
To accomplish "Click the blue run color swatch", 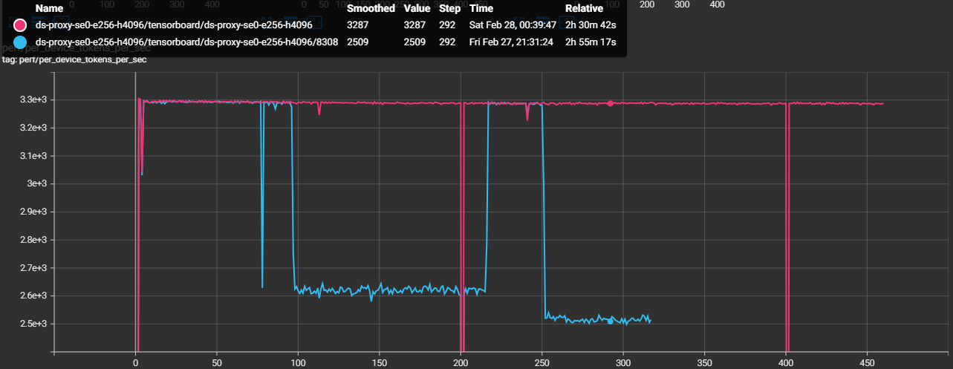I will 20,42.
